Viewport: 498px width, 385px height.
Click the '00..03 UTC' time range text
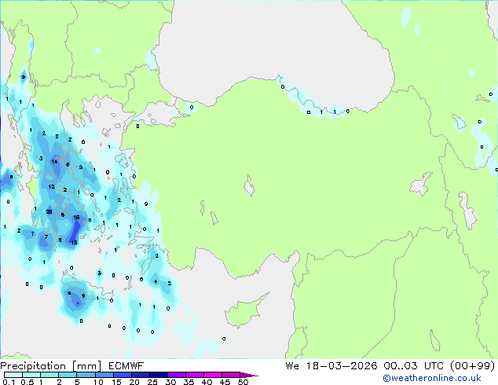(413, 365)
